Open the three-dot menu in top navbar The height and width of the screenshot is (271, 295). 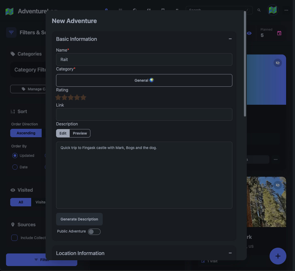click(x=286, y=10)
